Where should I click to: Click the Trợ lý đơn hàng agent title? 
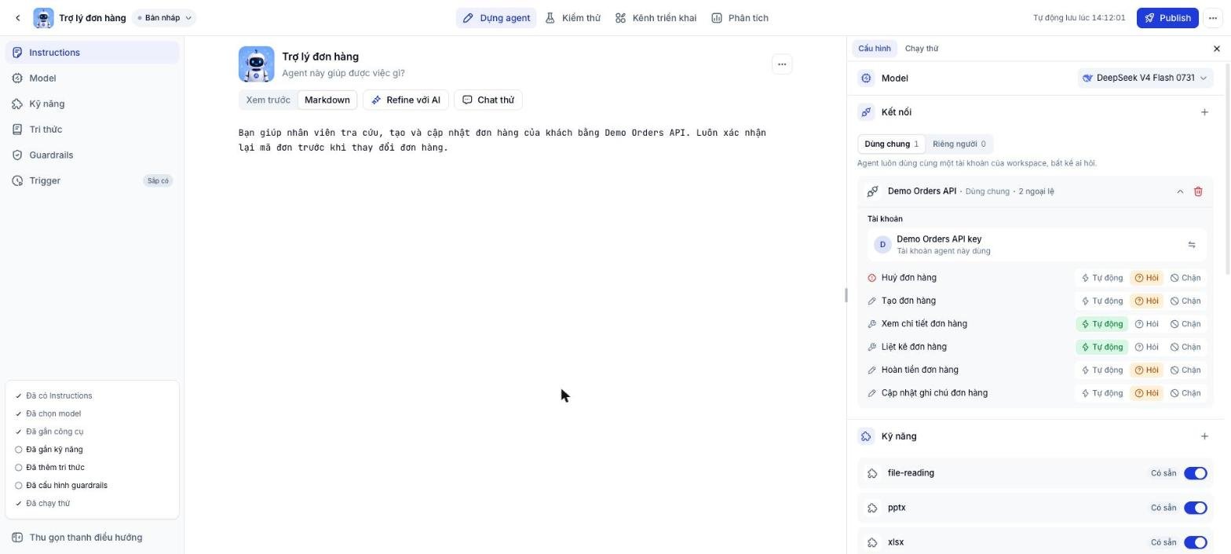[320, 56]
